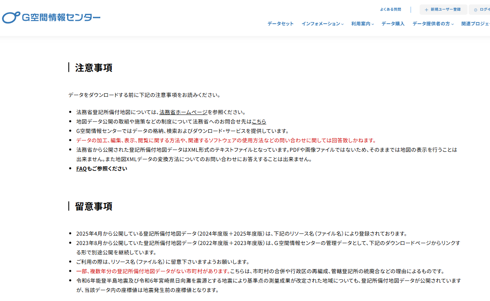Click the line ご利用の際は、リソース名
Viewport: 490px width, 301px height.
click(x=163, y=262)
